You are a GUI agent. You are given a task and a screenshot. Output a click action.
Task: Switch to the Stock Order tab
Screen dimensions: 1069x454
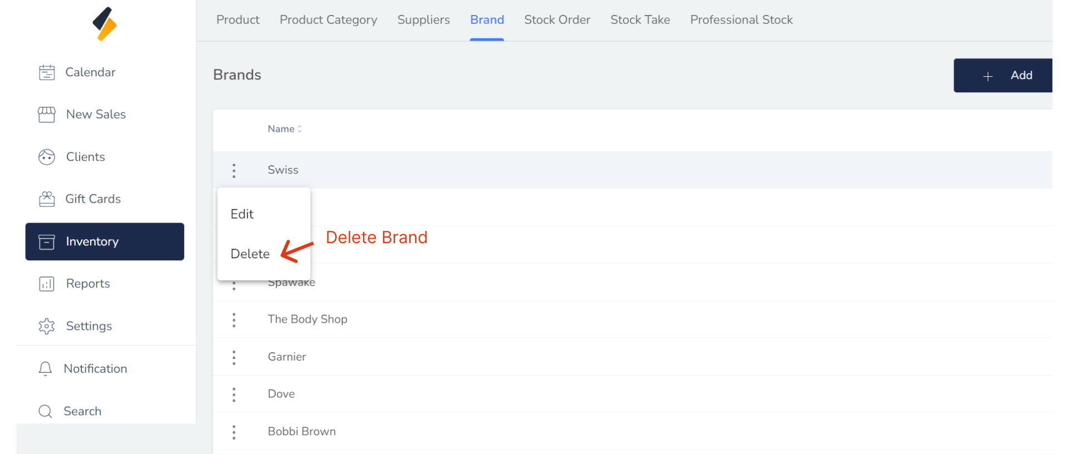click(557, 20)
